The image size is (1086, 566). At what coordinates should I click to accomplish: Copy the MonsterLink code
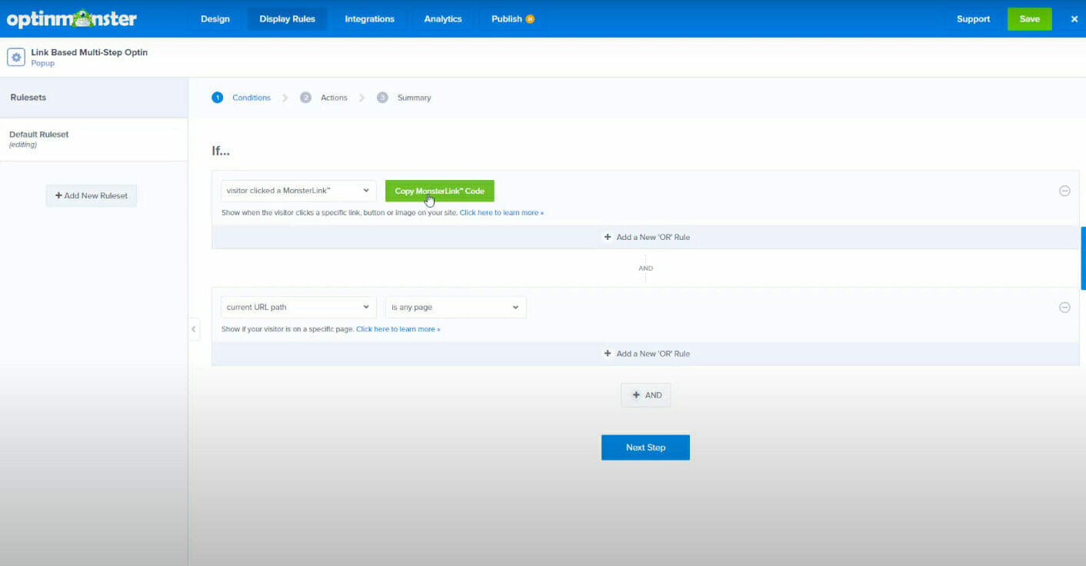(x=440, y=191)
